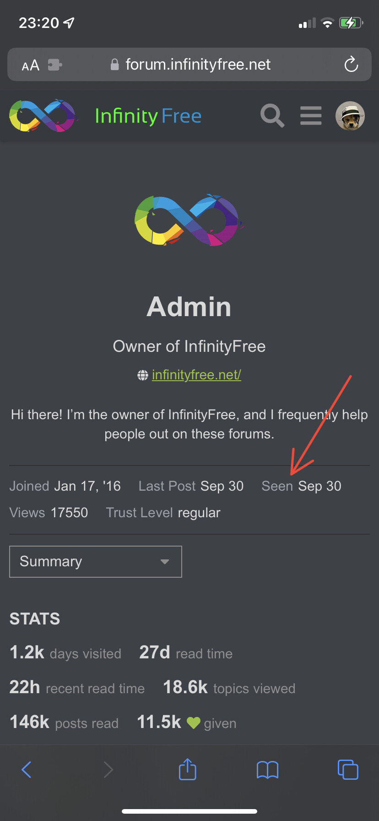
Task: Open Safari bookmarks book icon
Action: click(268, 770)
